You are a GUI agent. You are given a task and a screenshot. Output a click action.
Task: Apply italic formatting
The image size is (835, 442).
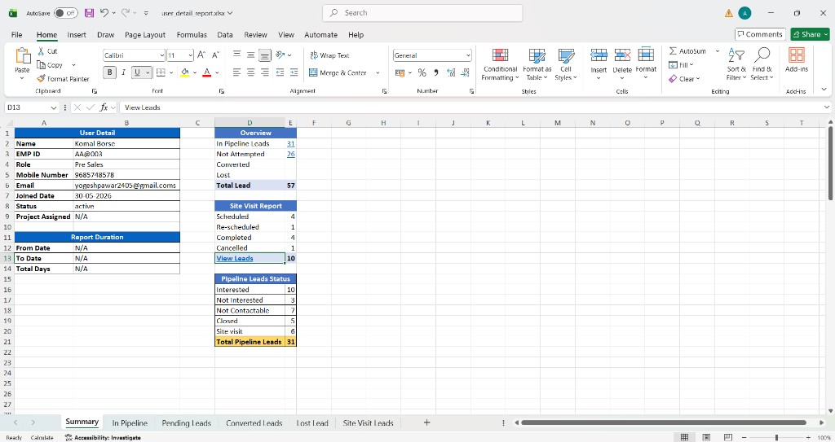(124, 72)
